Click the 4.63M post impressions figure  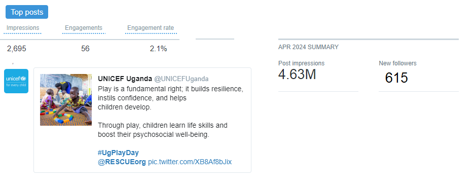297,75
